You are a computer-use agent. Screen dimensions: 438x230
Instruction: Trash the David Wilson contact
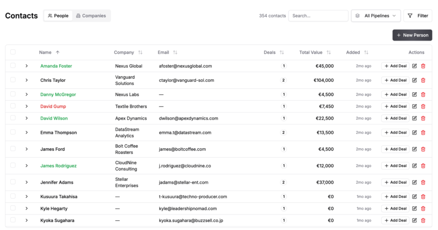423,118
